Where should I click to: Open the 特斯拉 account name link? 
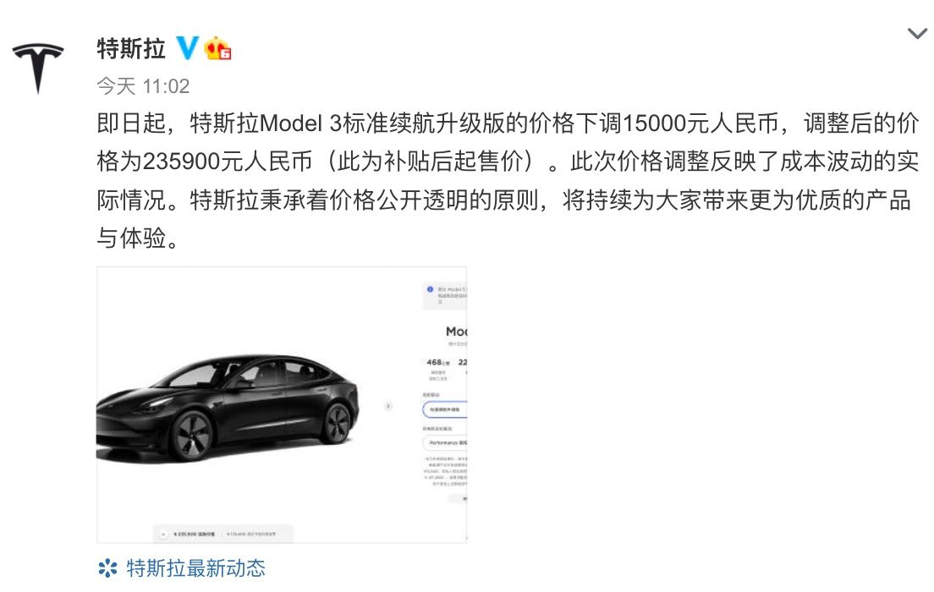pos(131,47)
